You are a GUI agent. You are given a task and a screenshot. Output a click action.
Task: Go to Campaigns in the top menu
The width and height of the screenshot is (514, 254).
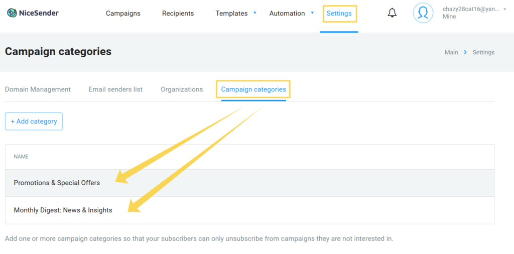pos(123,14)
